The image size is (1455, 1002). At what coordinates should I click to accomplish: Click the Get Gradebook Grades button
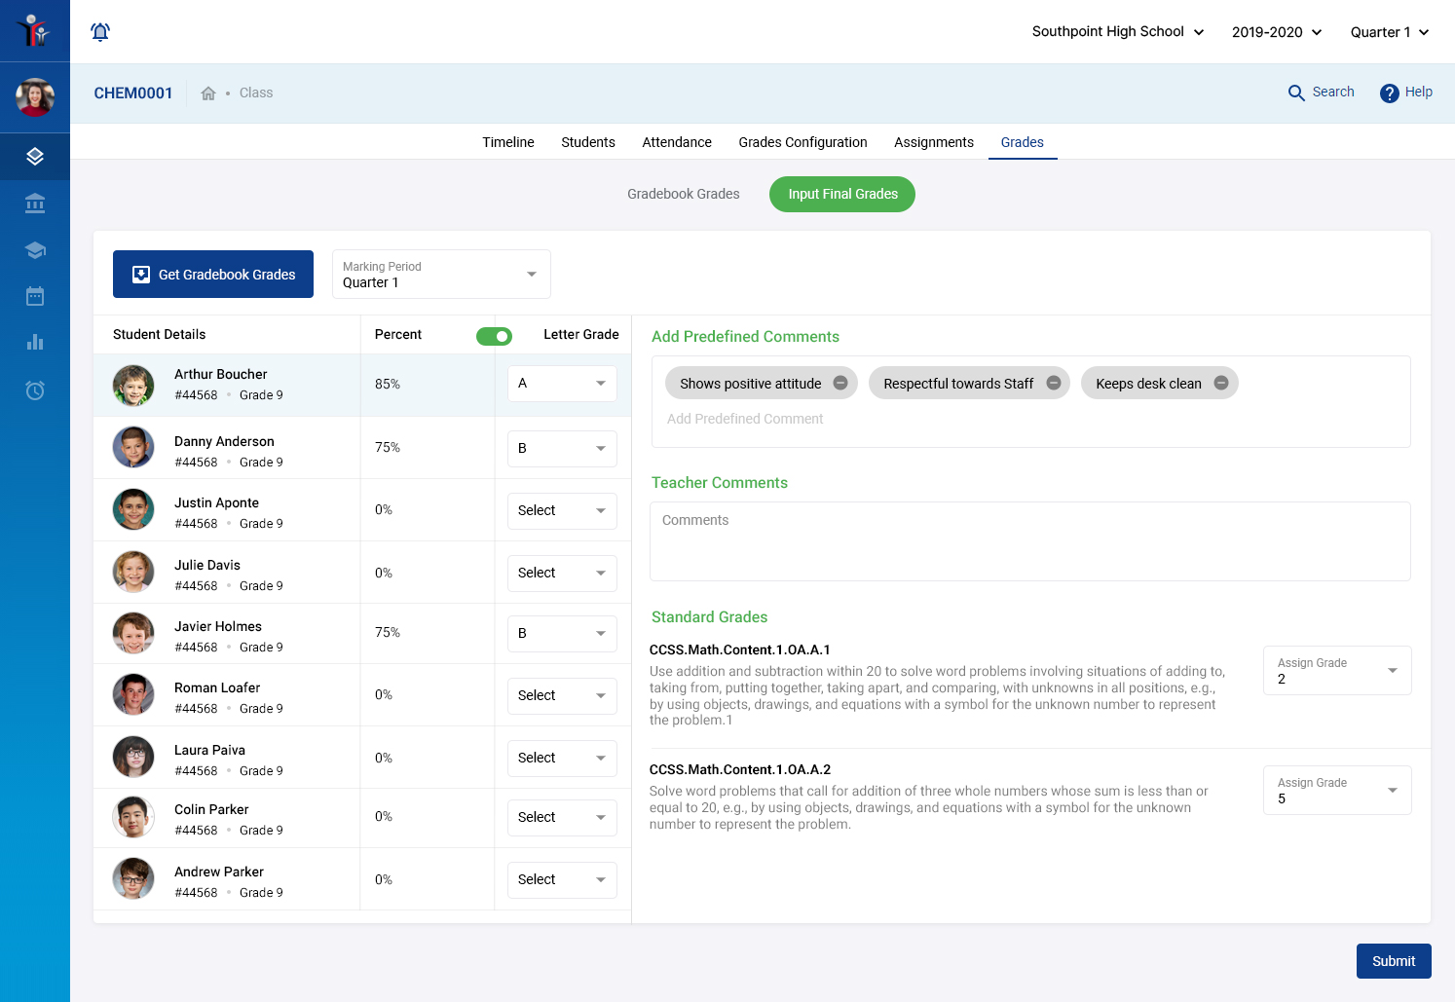pyautogui.click(x=212, y=274)
